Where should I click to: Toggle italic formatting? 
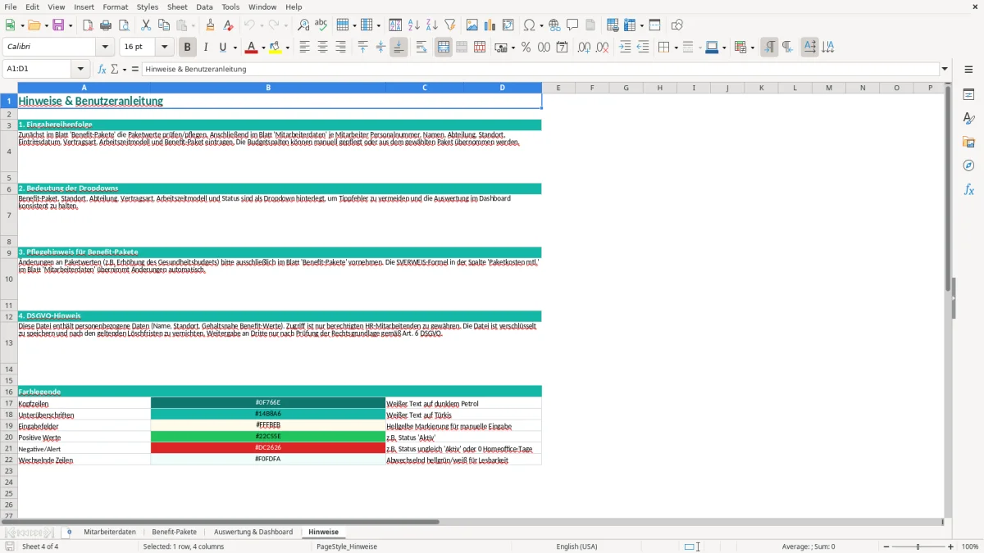[x=206, y=48]
